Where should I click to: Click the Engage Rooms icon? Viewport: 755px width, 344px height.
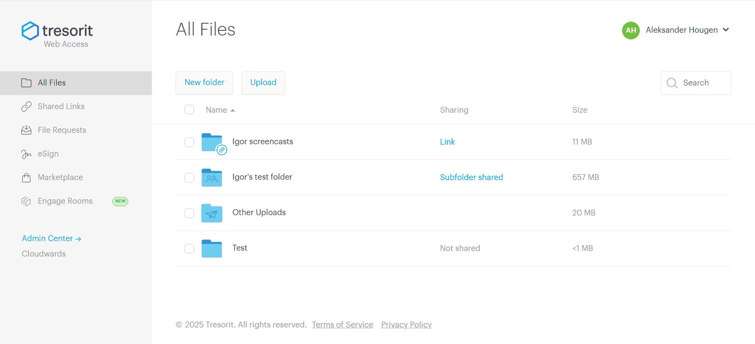[26, 201]
